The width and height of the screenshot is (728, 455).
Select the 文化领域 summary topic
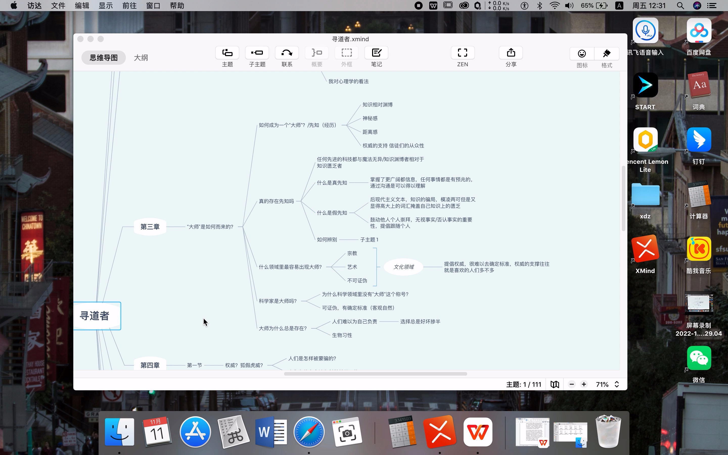403,267
